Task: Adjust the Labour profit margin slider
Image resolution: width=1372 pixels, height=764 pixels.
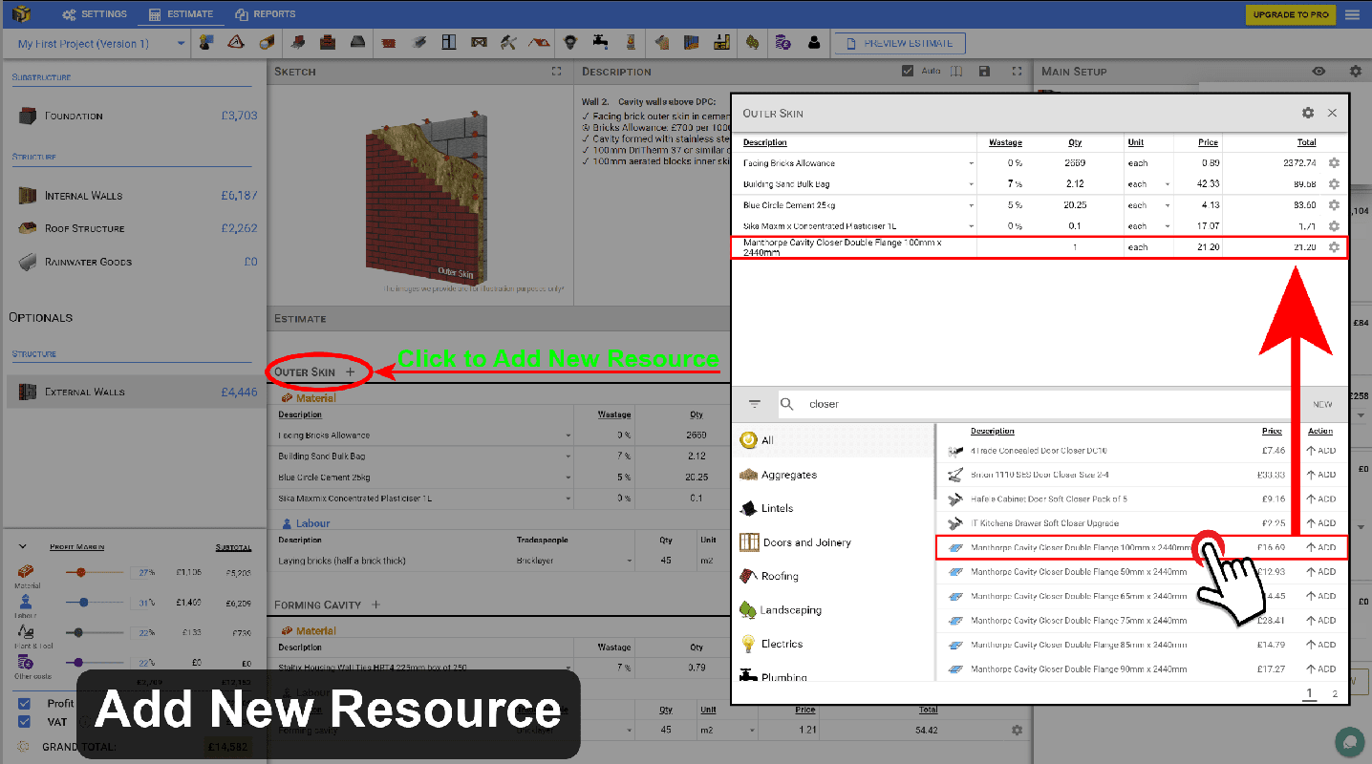Action: [x=84, y=603]
